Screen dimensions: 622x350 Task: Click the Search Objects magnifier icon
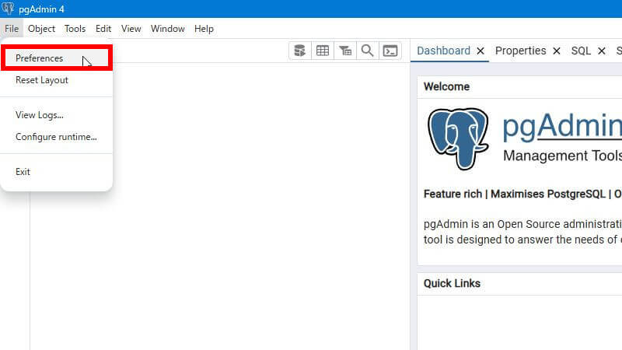pos(367,51)
